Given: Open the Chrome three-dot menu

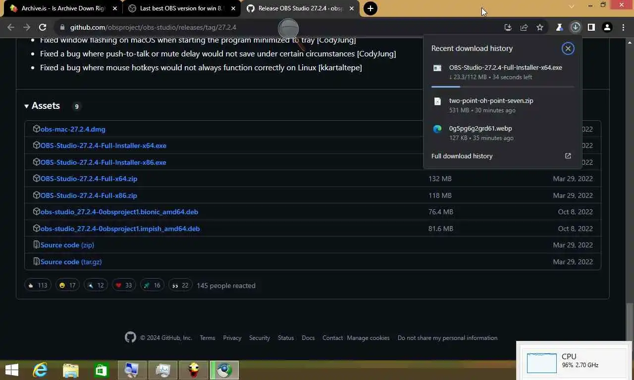Looking at the screenshot, I should 623,28.
